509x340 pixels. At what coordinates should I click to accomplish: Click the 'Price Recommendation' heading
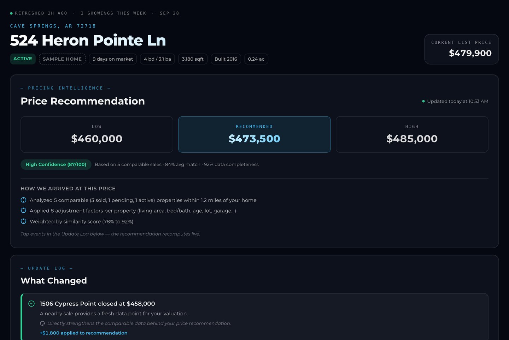pos(83,101)
